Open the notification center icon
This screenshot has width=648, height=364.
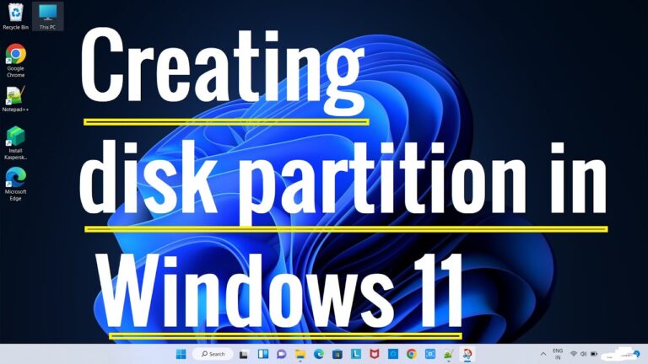point(637,354)
